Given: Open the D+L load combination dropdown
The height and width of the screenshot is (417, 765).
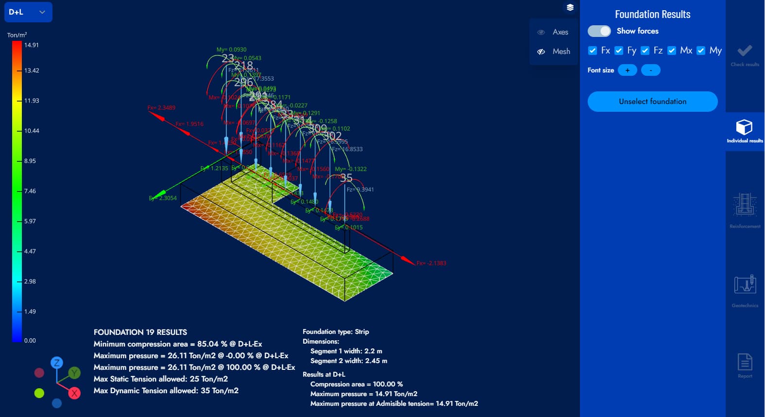Looking at the screenshot, I should pos(28,12).
